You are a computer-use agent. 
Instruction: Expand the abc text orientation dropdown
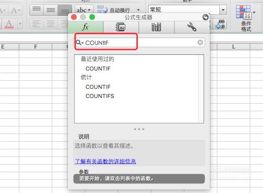(84, 10)
